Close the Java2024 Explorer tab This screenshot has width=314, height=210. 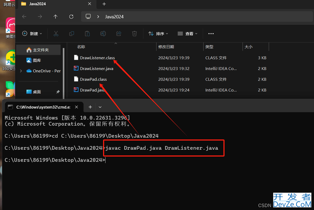pyautogui.click(x=89, y=4)
